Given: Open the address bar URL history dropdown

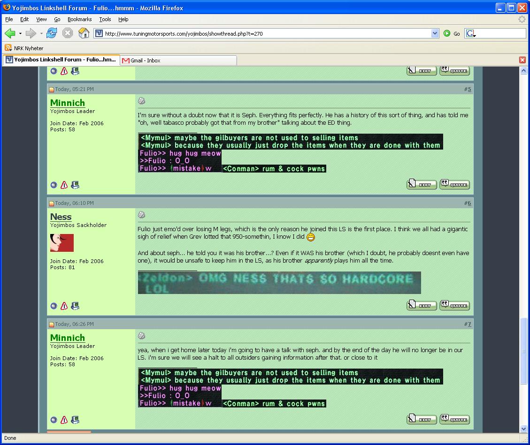Looking at the screenshot, I should pos(435,33).
